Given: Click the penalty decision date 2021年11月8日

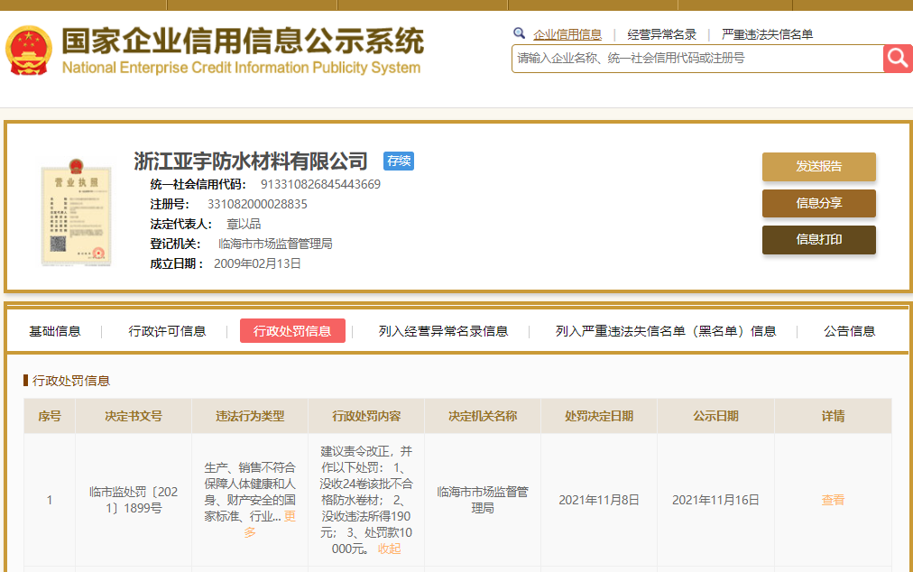Looking at the screenshot, I should click(x=599, y=500).
